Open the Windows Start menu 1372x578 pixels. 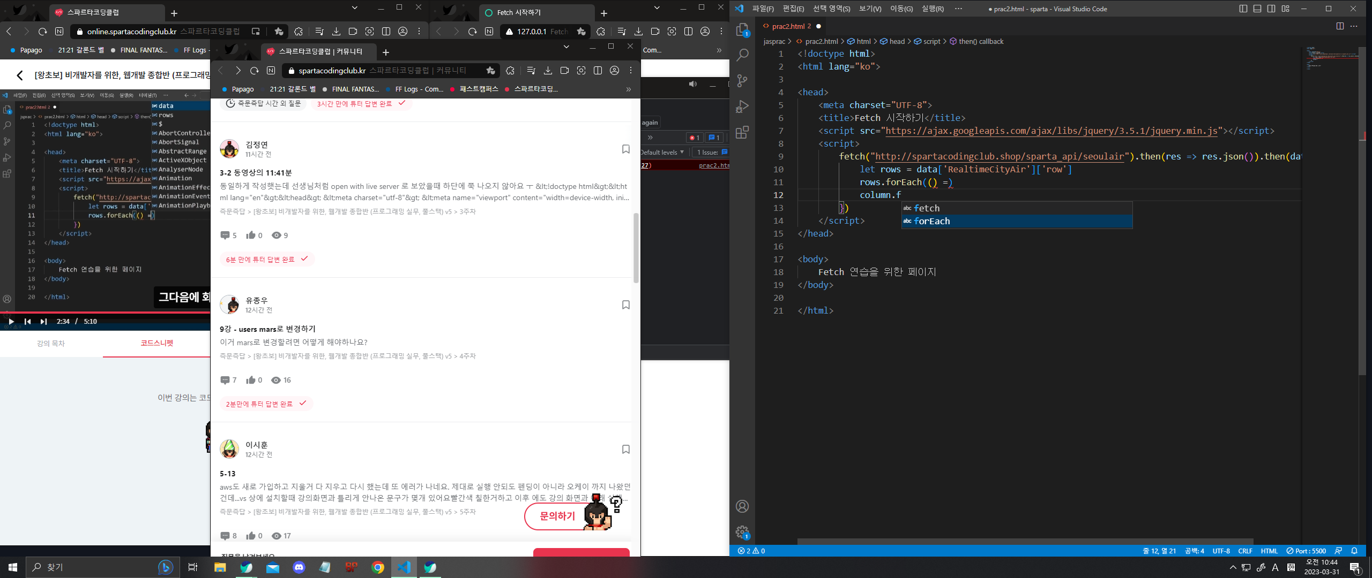point(13,567)
